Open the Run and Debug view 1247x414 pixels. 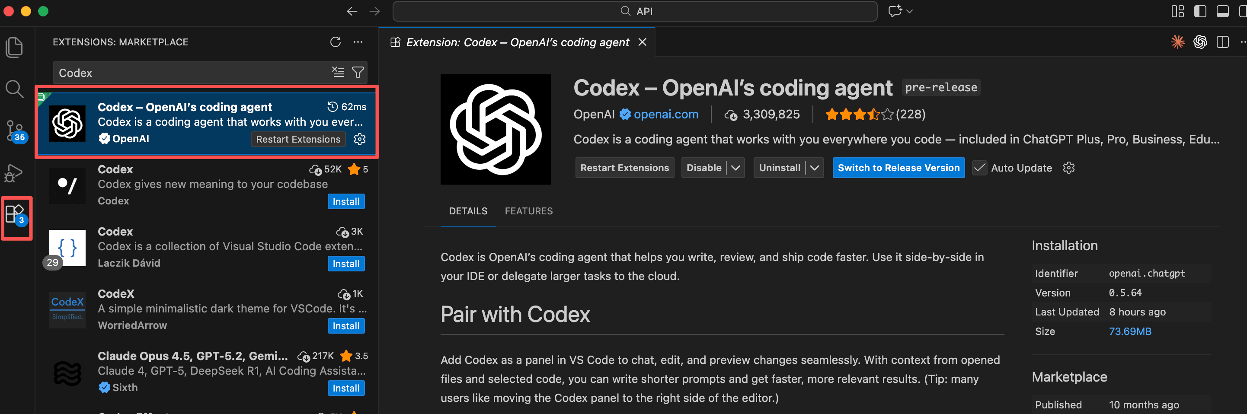click(x=14, y=173)
